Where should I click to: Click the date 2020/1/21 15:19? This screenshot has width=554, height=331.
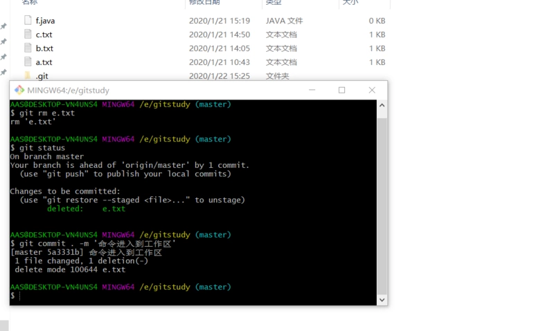point(220,21)
